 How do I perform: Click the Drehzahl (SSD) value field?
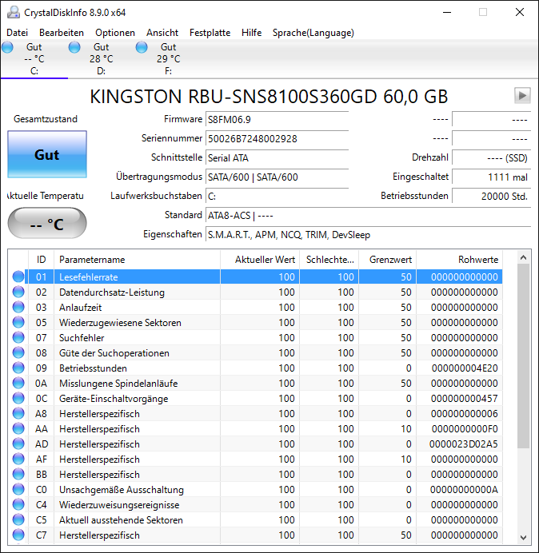tap(491, 157)
